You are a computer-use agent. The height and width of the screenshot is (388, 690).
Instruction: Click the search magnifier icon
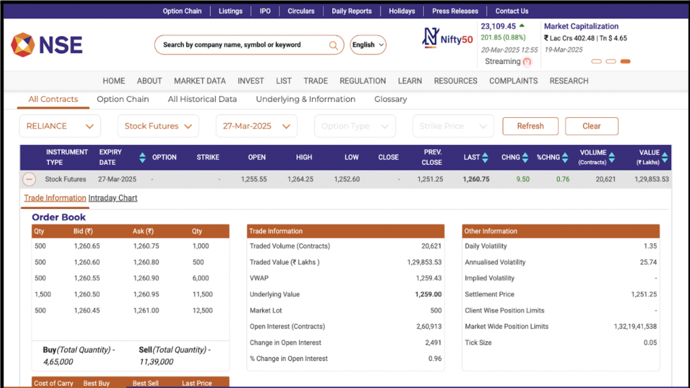click(333, 44)
